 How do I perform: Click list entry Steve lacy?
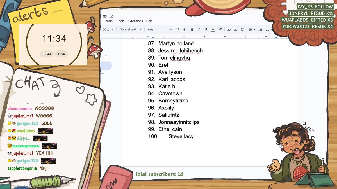(x=181, y=136)
